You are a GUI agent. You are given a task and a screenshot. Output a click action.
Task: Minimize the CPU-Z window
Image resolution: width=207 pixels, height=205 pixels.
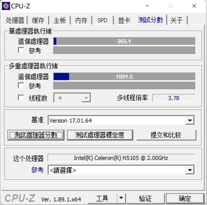pyautogui.click(x=147, y=6)
